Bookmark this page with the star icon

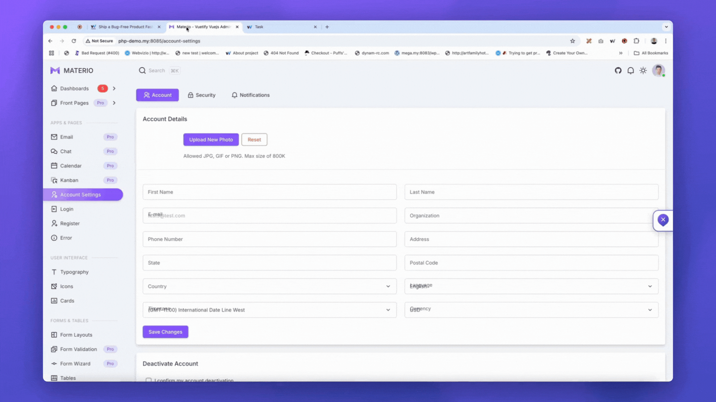pyautogui.click(x=572, y=41)
